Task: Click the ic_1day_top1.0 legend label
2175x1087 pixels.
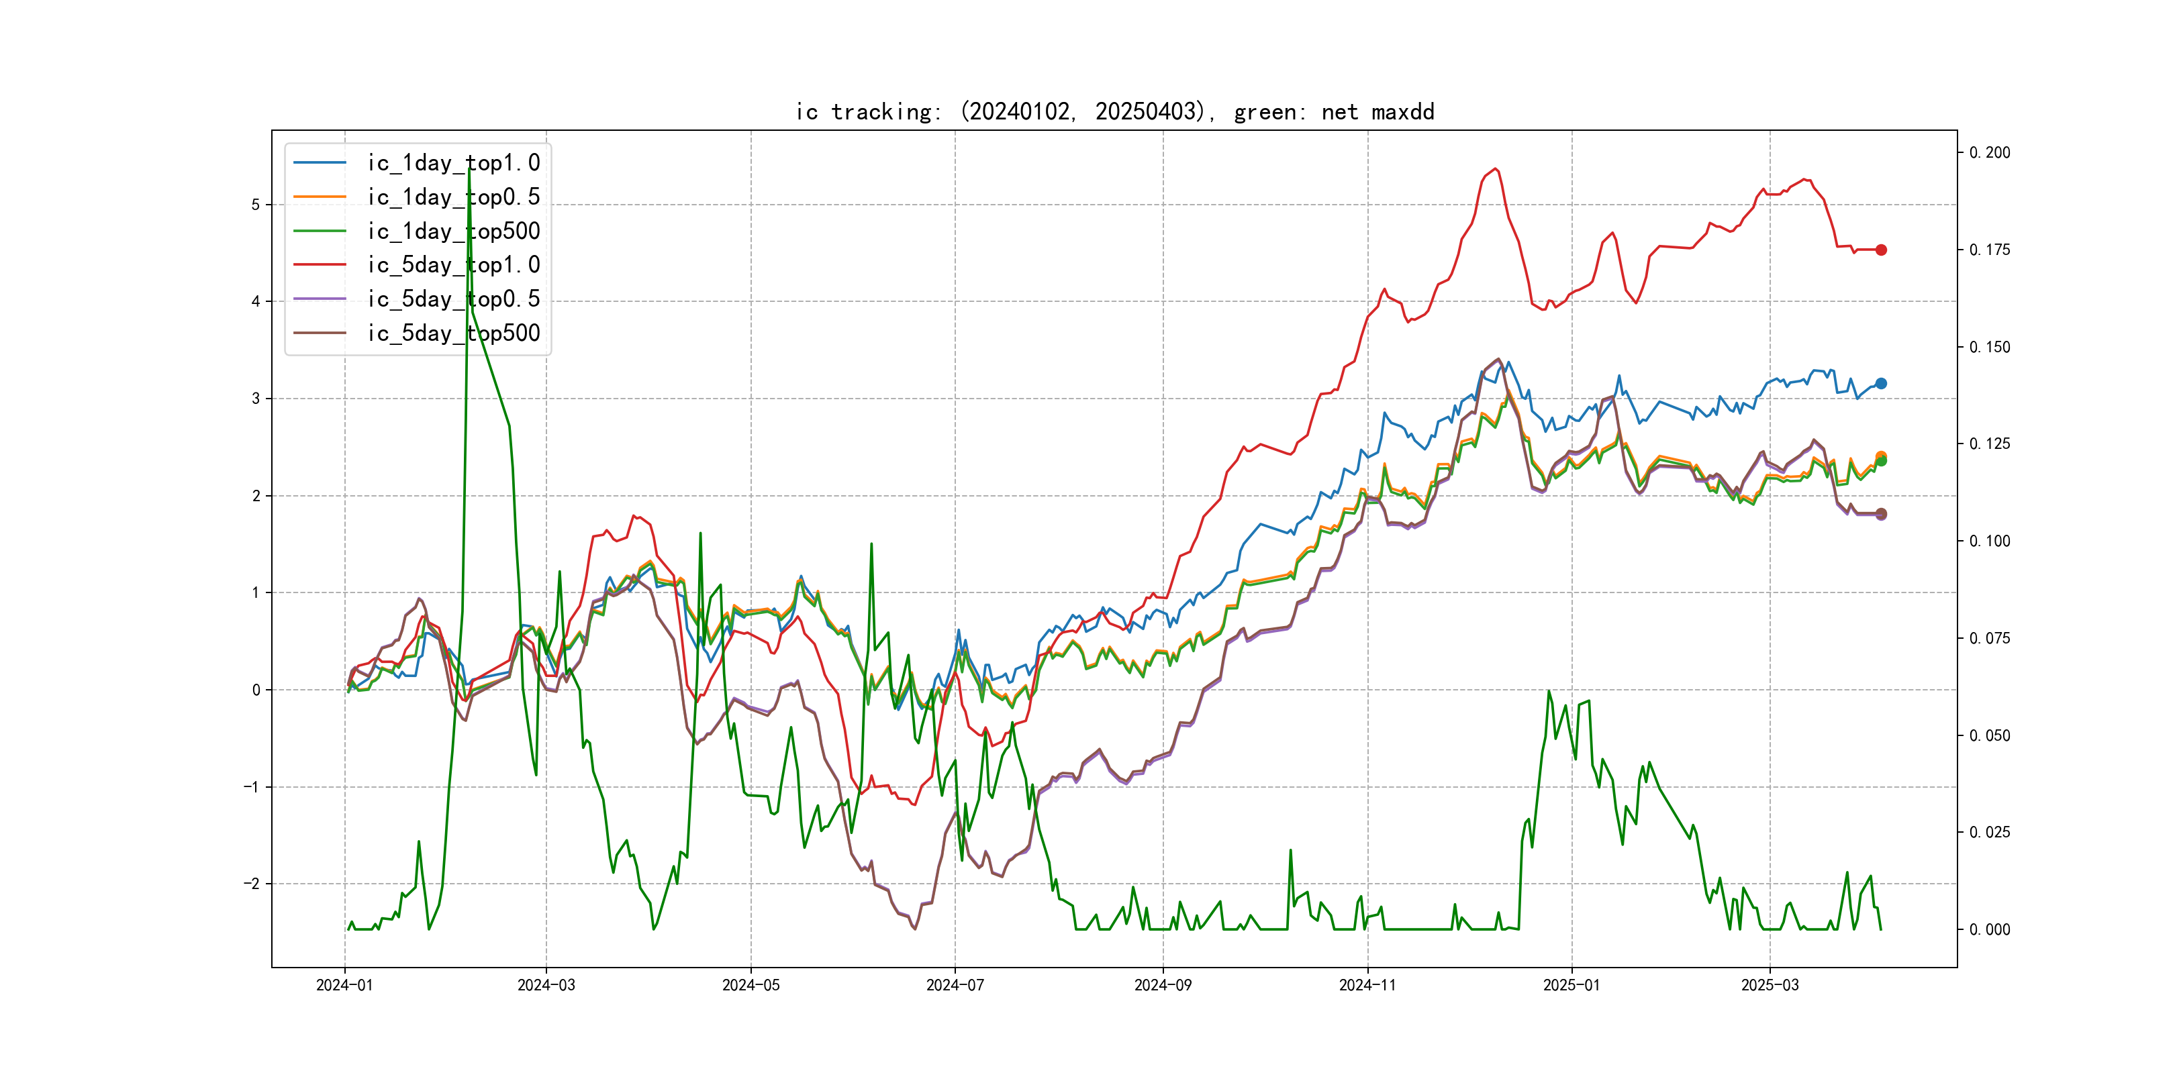Action: [x=453, y=163]
